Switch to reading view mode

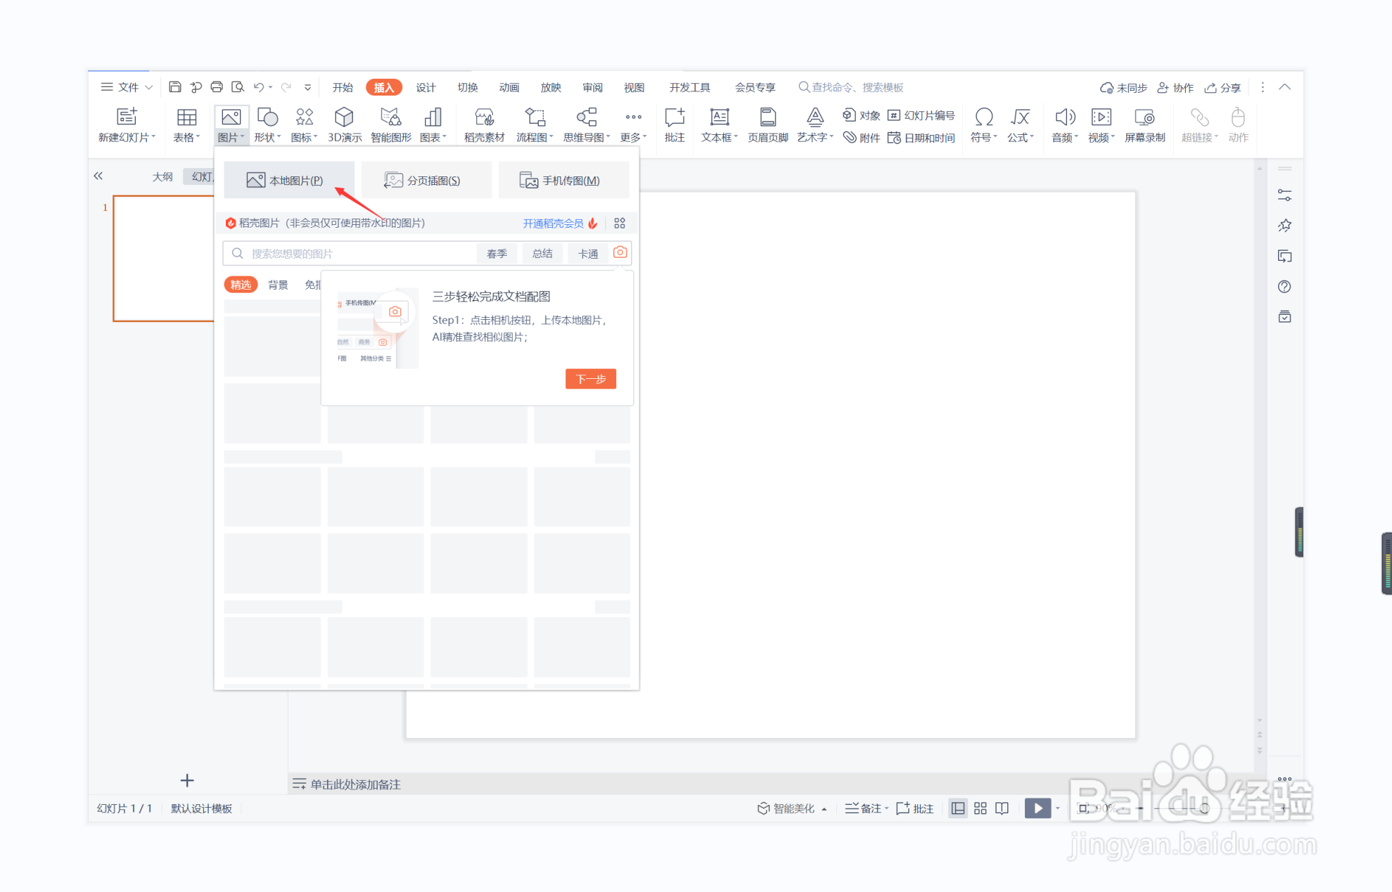(x=1002, y=808)
